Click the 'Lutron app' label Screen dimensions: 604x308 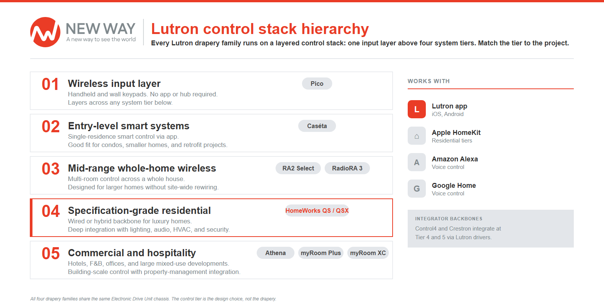[x=450, y=106]
